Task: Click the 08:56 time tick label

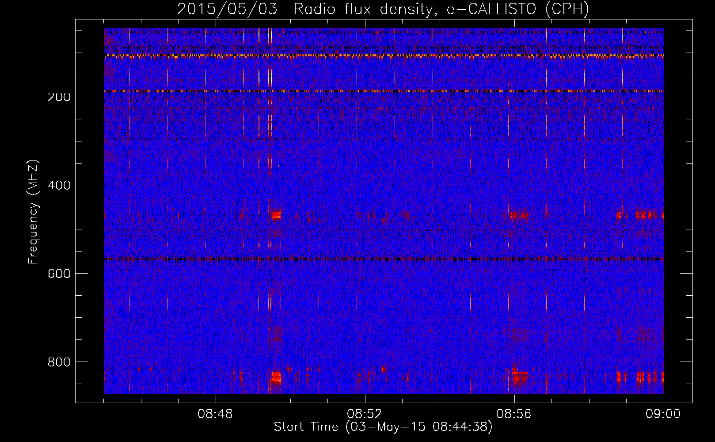Action: (514, 414)
